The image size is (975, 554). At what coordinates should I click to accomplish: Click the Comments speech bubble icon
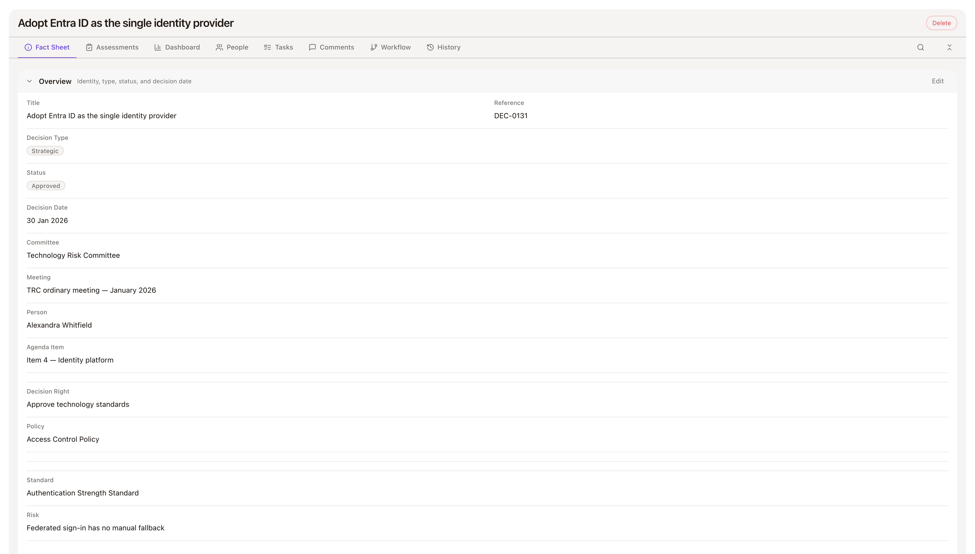click(x=312, y=47)
